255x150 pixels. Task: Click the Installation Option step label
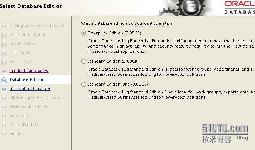tap(28, 34)
